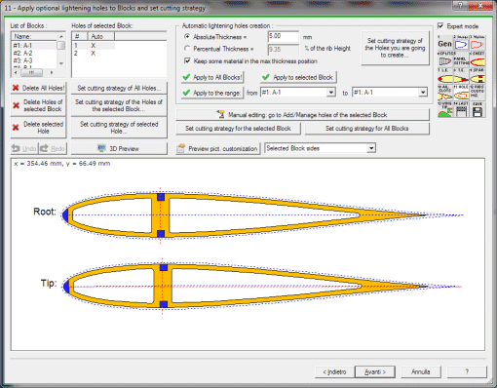Open the Sheet step icon

click(478, 59)
